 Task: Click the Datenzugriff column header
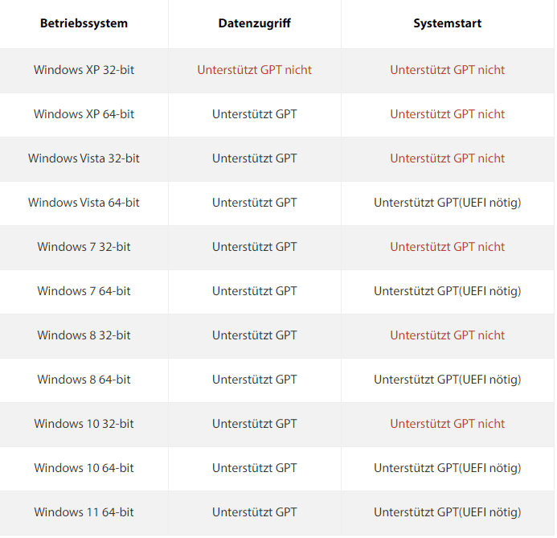click(x=254, y=23)
